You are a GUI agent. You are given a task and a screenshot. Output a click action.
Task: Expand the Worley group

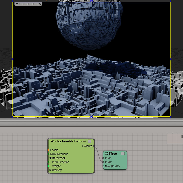pos(50,170)
